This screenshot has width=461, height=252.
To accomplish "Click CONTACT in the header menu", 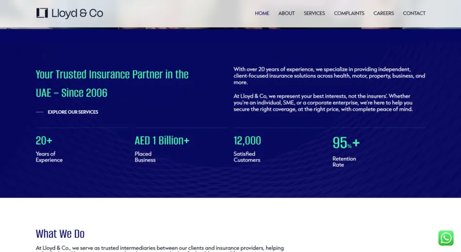I will tap(414, 14).
